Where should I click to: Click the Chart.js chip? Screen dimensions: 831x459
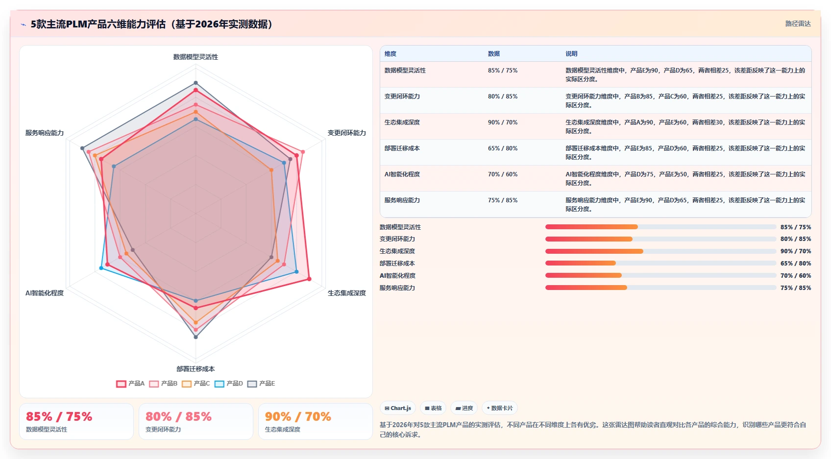(x=398, y=408)
